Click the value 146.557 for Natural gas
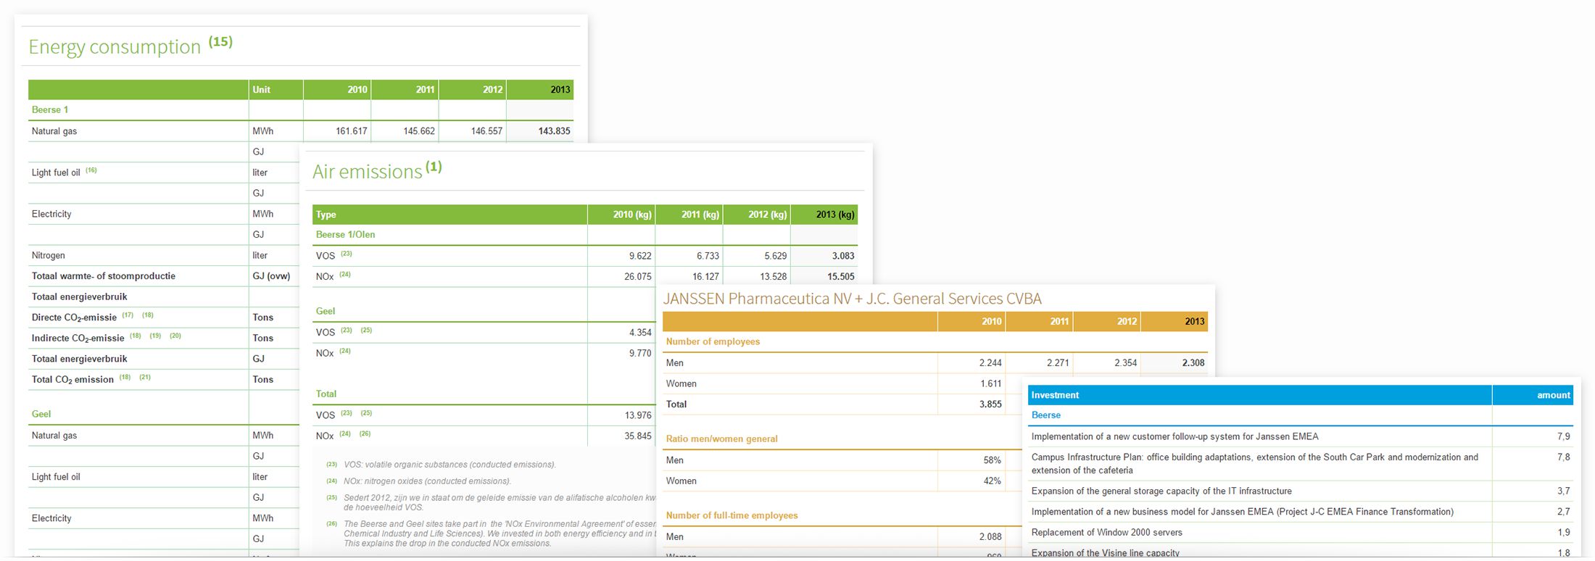The width and height of the screenshot is (1595, 561). point(486,131)
